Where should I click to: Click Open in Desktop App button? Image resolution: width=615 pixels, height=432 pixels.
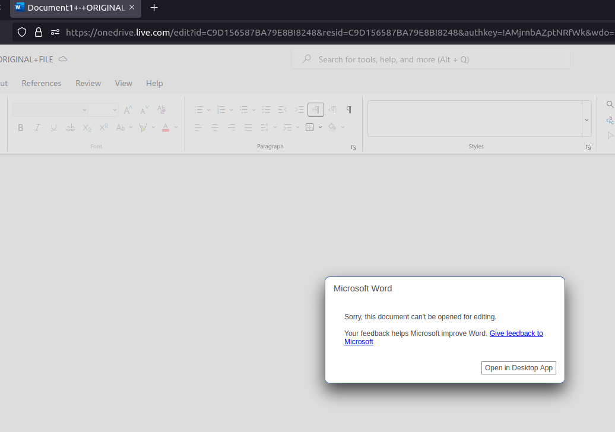coord(518,368)
